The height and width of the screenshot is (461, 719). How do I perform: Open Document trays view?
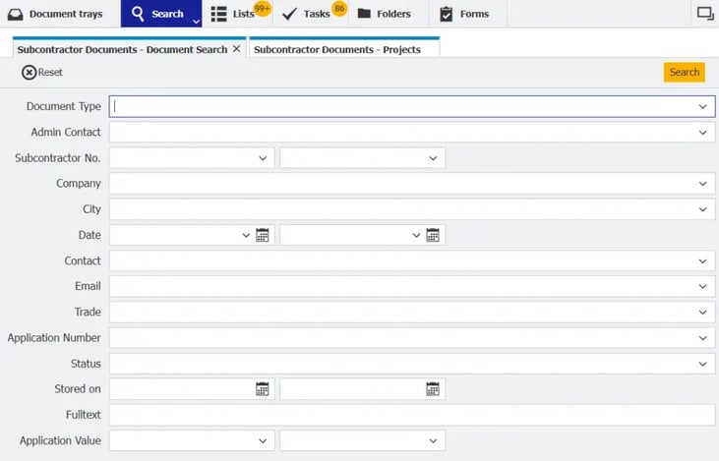point(55,14)
